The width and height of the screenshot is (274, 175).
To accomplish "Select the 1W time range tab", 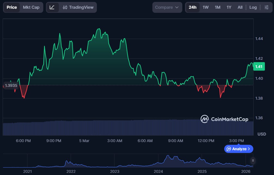I will pyautogui.click(x=205, y=7).
